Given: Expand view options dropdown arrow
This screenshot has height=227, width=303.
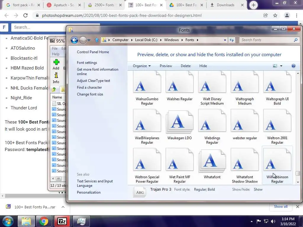Looking at the screenshot, I should [x=281, y=66].
